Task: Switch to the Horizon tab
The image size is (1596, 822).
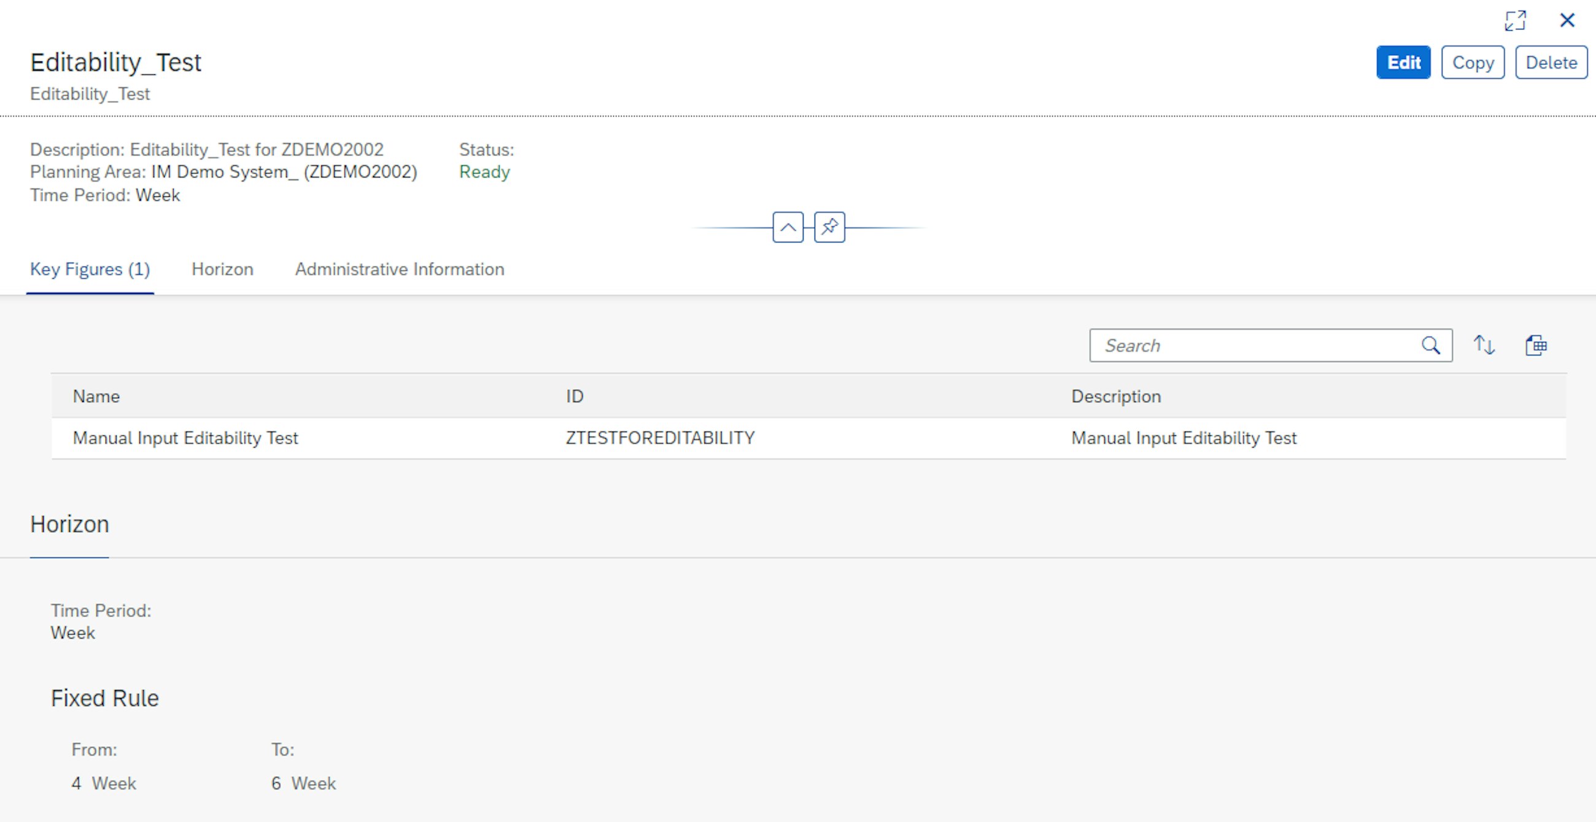Action: pyautogui.click(x=221, y=269)
